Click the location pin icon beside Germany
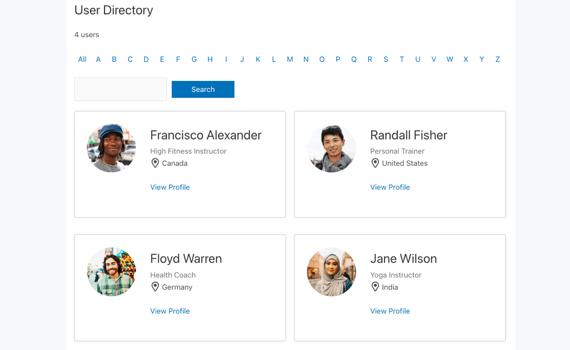The image size is (570, 350). [155, 287]
